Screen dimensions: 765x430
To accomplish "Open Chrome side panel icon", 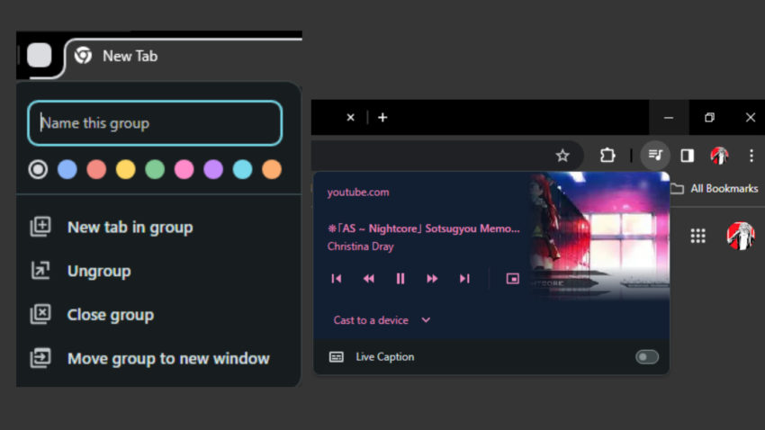I will tap(687, 156).
